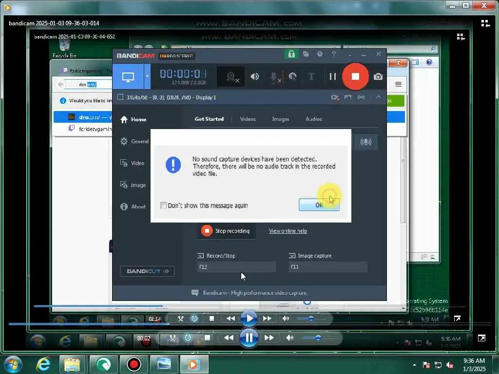Open File Explorer from the taskbar
Viewport: 499px width, 374px height.
[72, 364]
